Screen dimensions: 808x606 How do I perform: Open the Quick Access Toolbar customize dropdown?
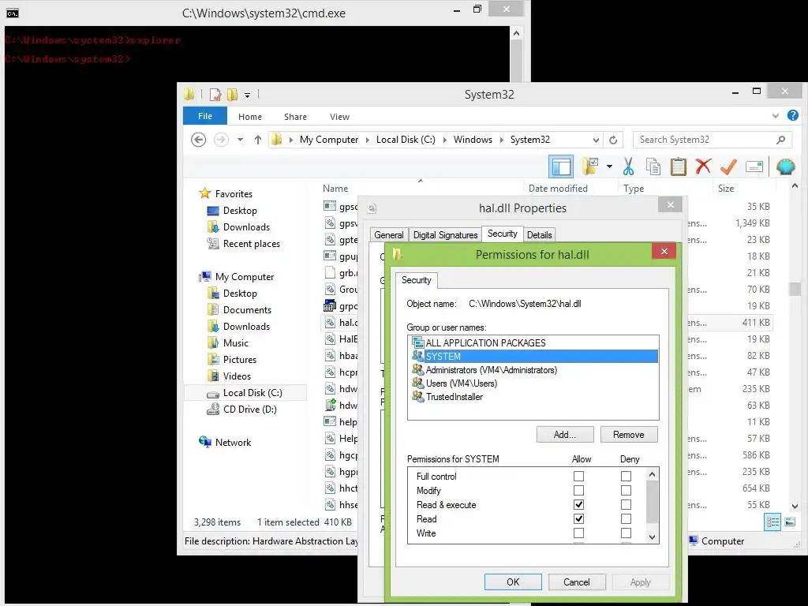[247, 95]
